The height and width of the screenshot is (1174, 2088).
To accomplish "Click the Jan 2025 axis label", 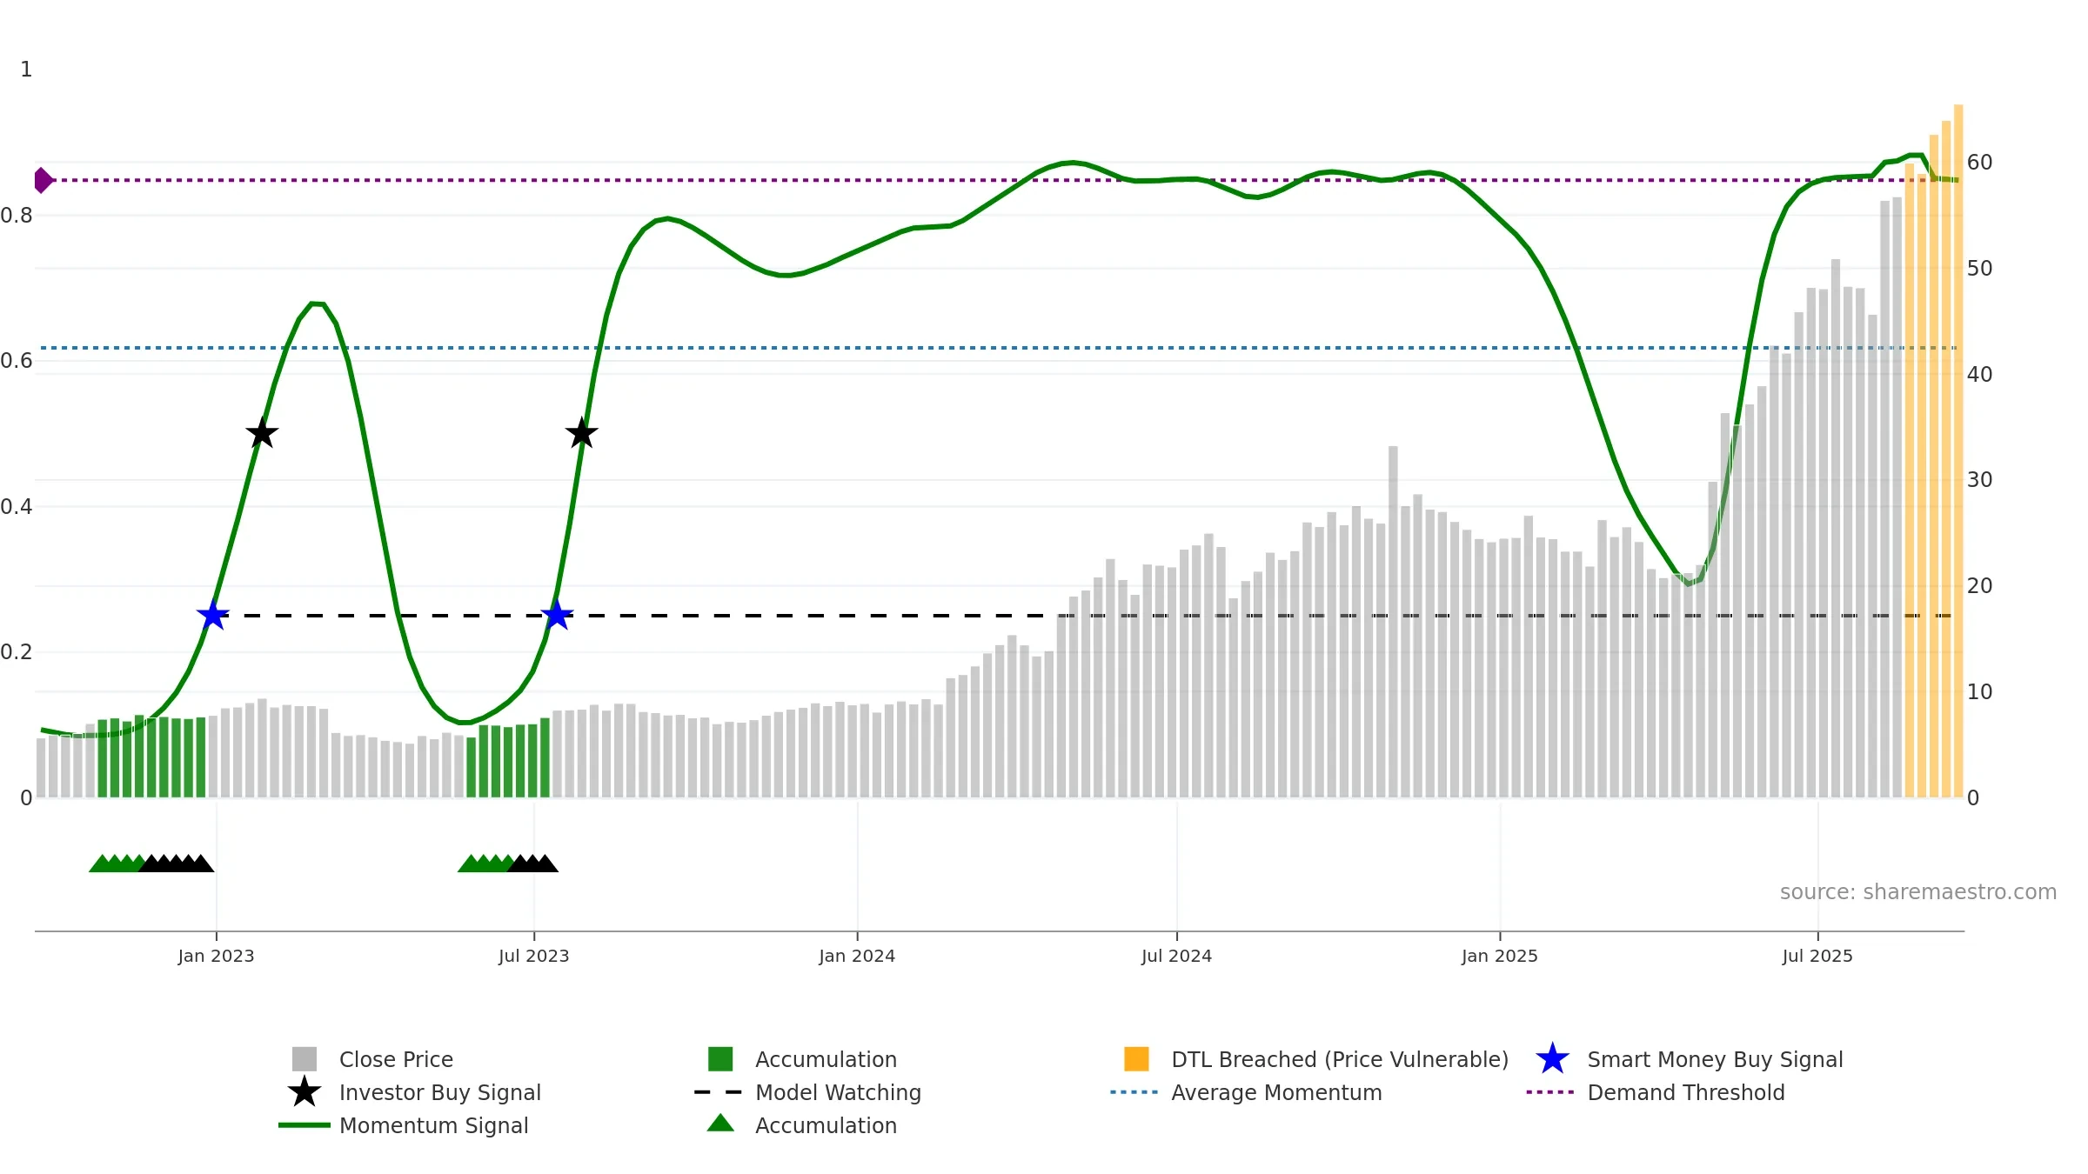I will (x=1500, y=956).
